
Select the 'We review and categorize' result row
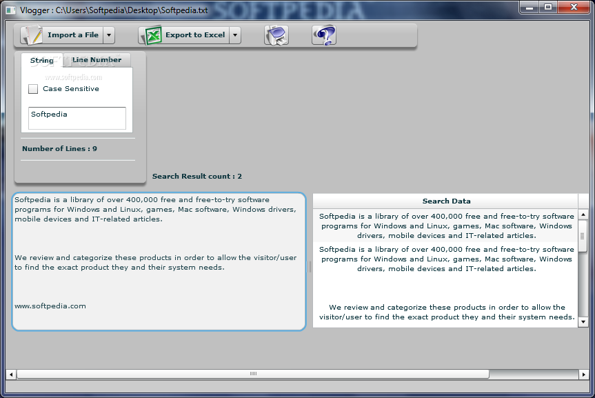pyautogui.click(x=446, y=312)
